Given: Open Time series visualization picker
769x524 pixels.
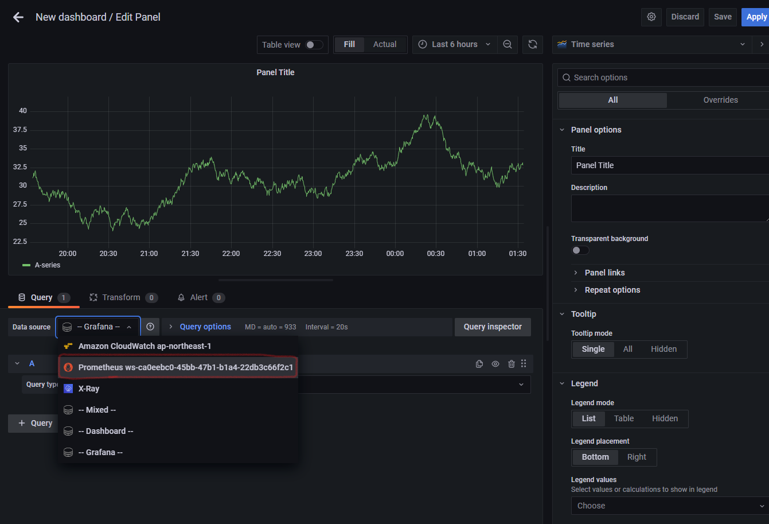Looking at the screenshot, I should click(652, 44).
